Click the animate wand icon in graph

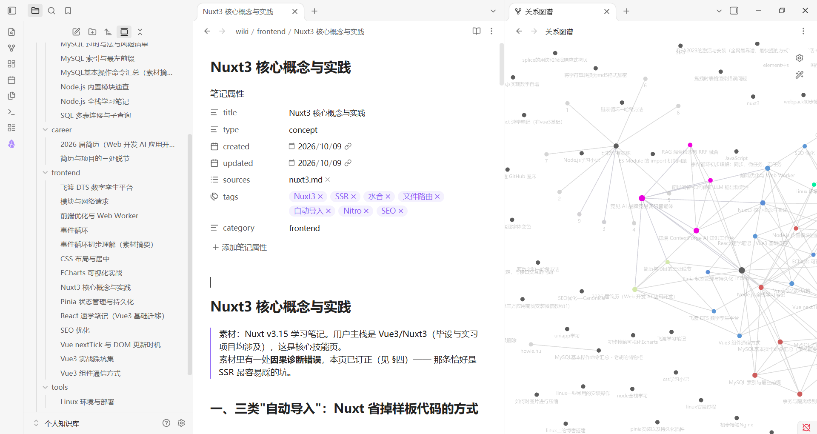(x=800, y=75)
